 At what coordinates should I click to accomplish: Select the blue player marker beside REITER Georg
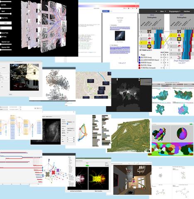pos(139,57)
